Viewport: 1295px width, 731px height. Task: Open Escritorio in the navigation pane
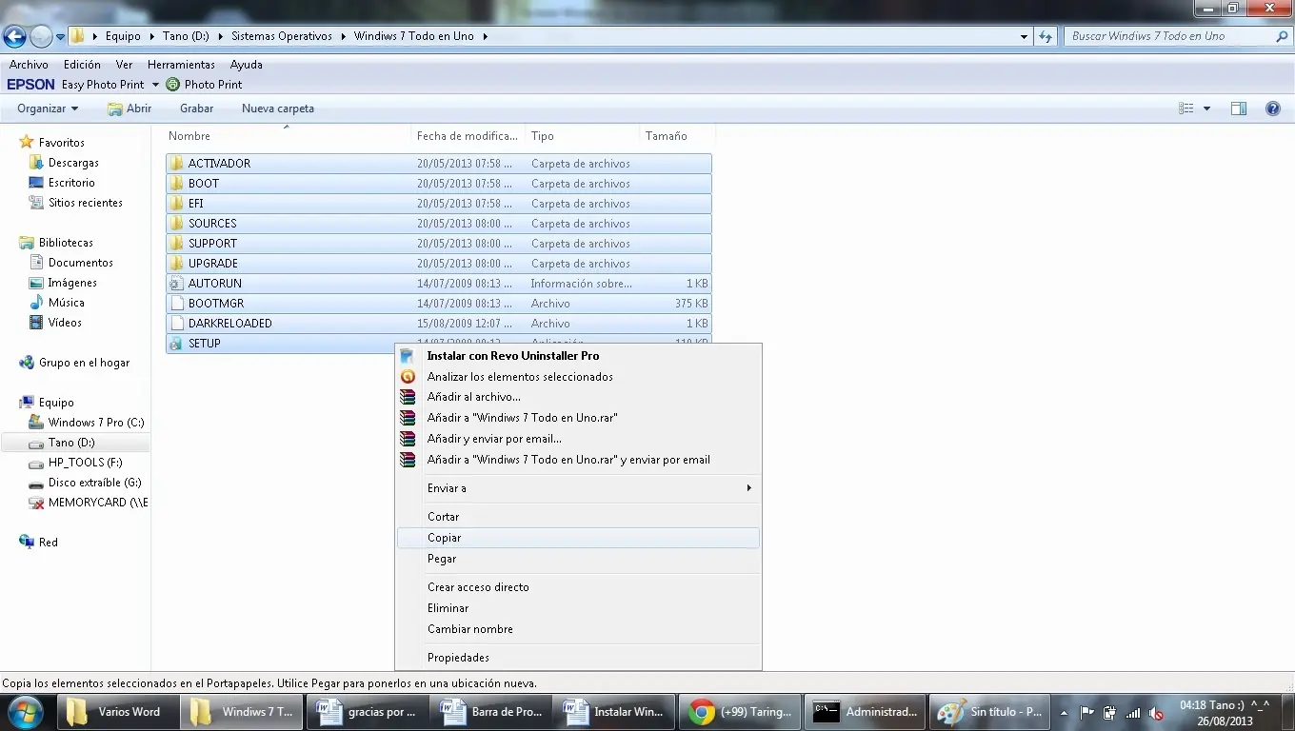coord(71,183)
